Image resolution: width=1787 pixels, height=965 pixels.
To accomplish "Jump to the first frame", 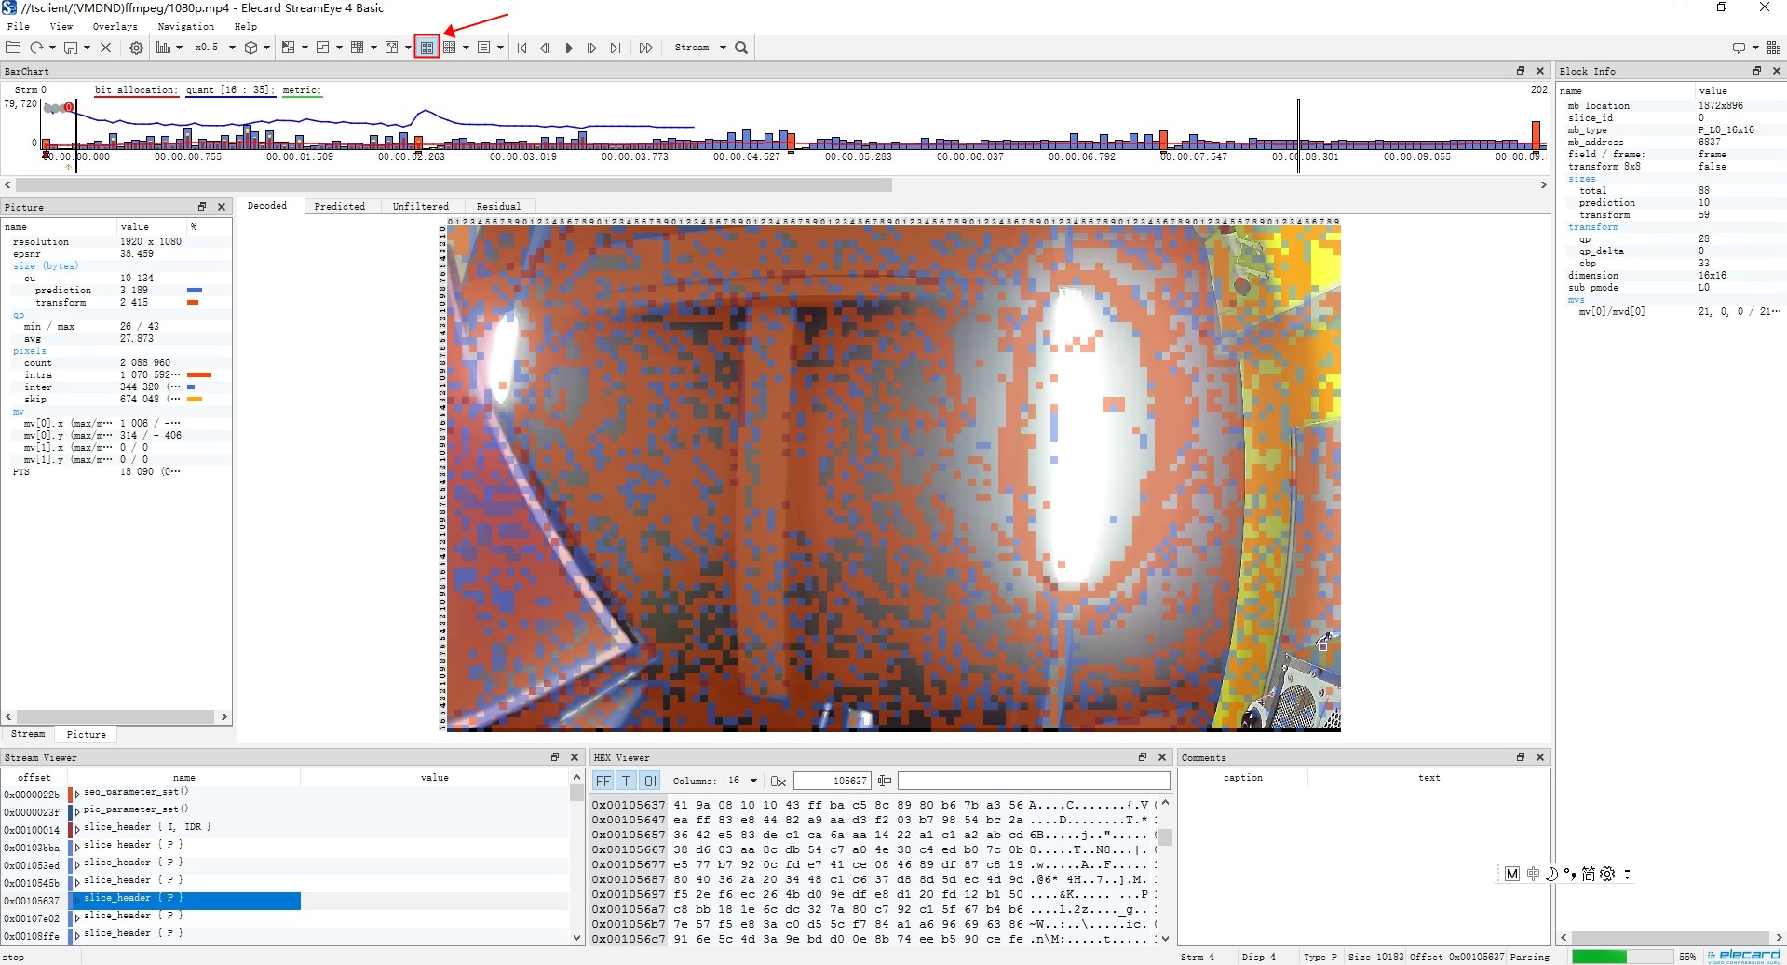I will [x=521, y=48].
